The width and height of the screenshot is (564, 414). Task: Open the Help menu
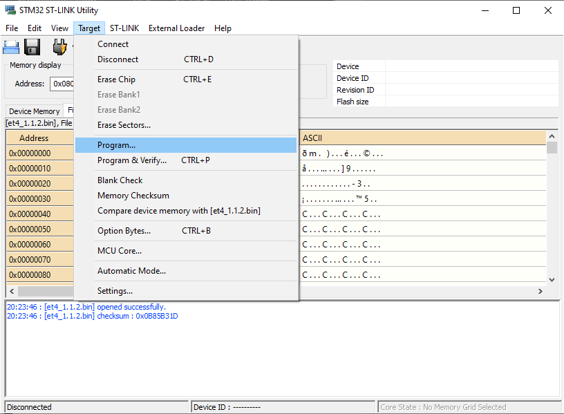click(223, 28)
